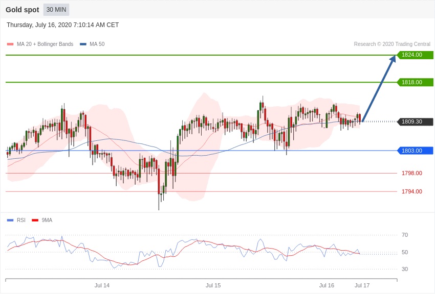This screenshot has width=435, height=294.
Task: Click the RSI 70 level label
Action: [405, 235]
